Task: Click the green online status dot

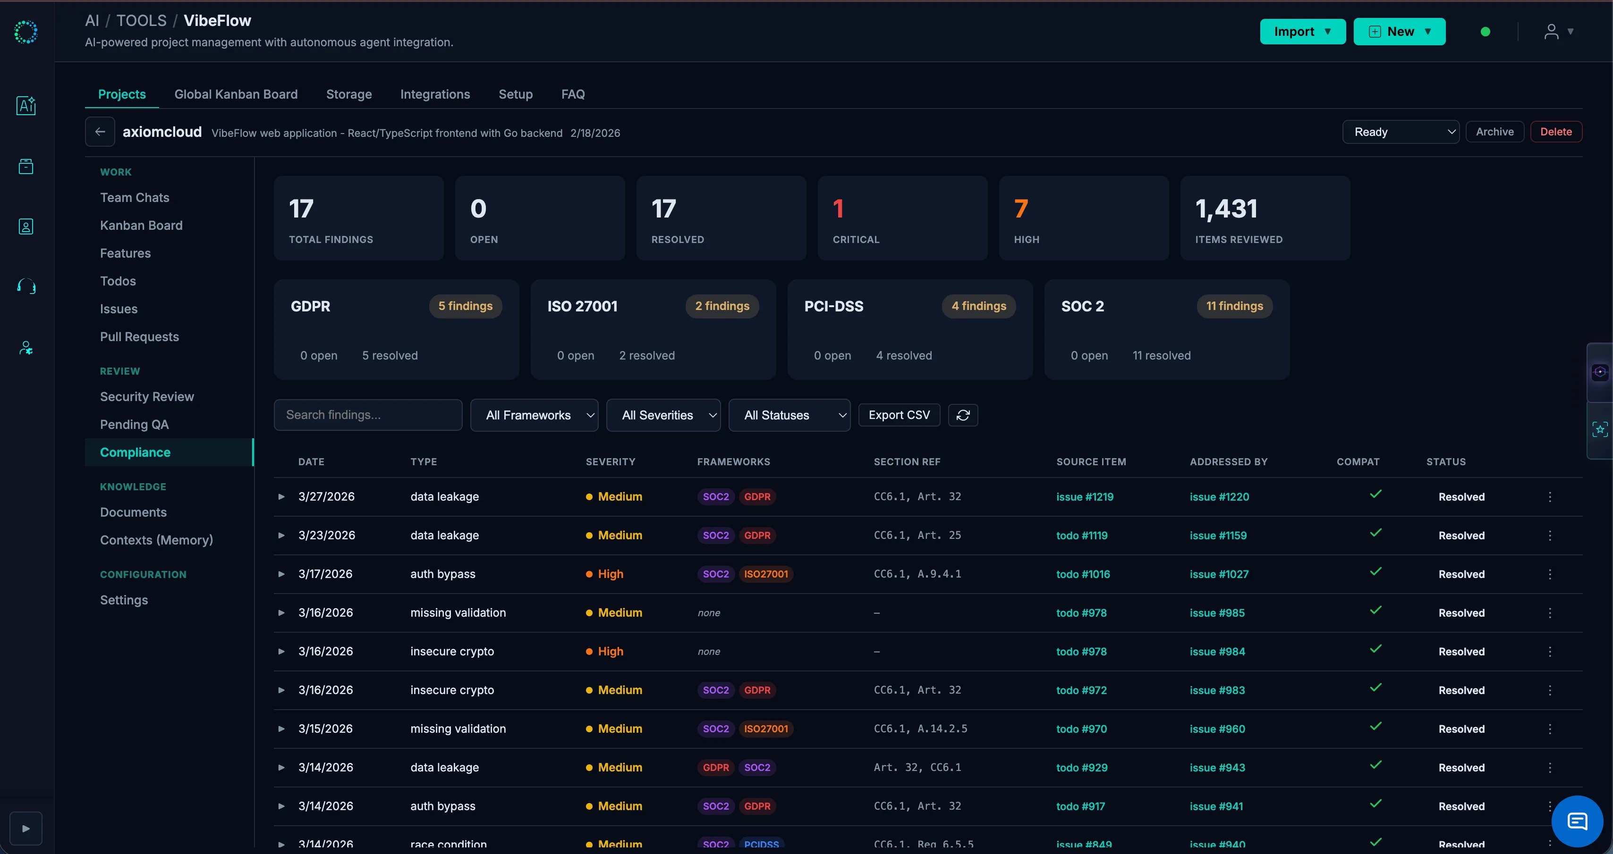Action: [x=1485, y=32]
